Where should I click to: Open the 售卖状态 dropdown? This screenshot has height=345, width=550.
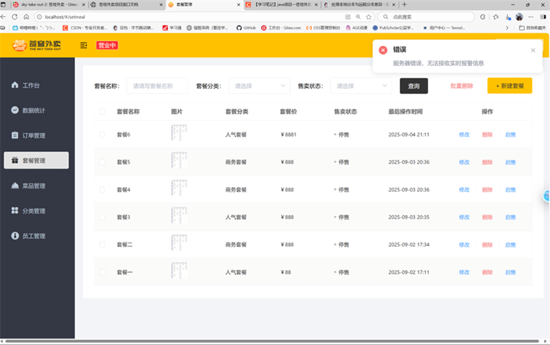(361, 86)
